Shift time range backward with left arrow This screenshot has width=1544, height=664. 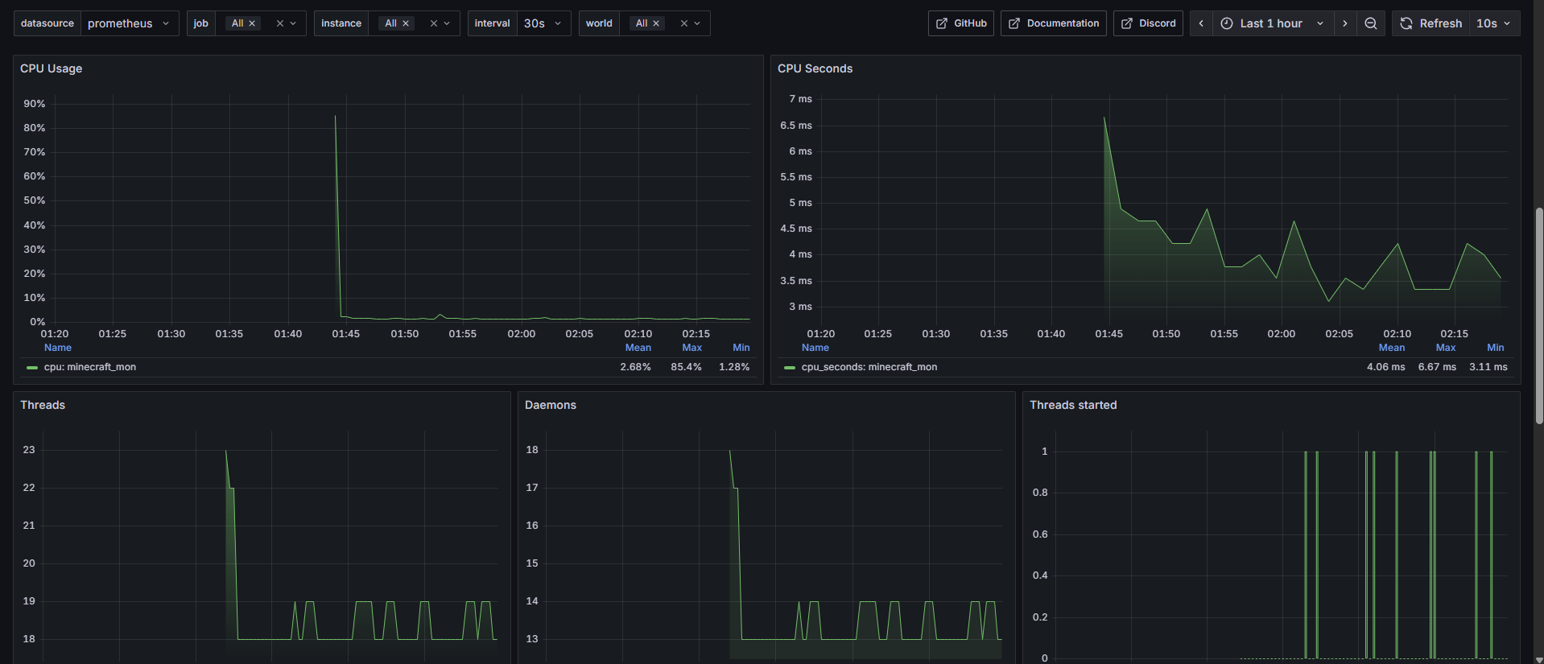tap(1201, 23)
